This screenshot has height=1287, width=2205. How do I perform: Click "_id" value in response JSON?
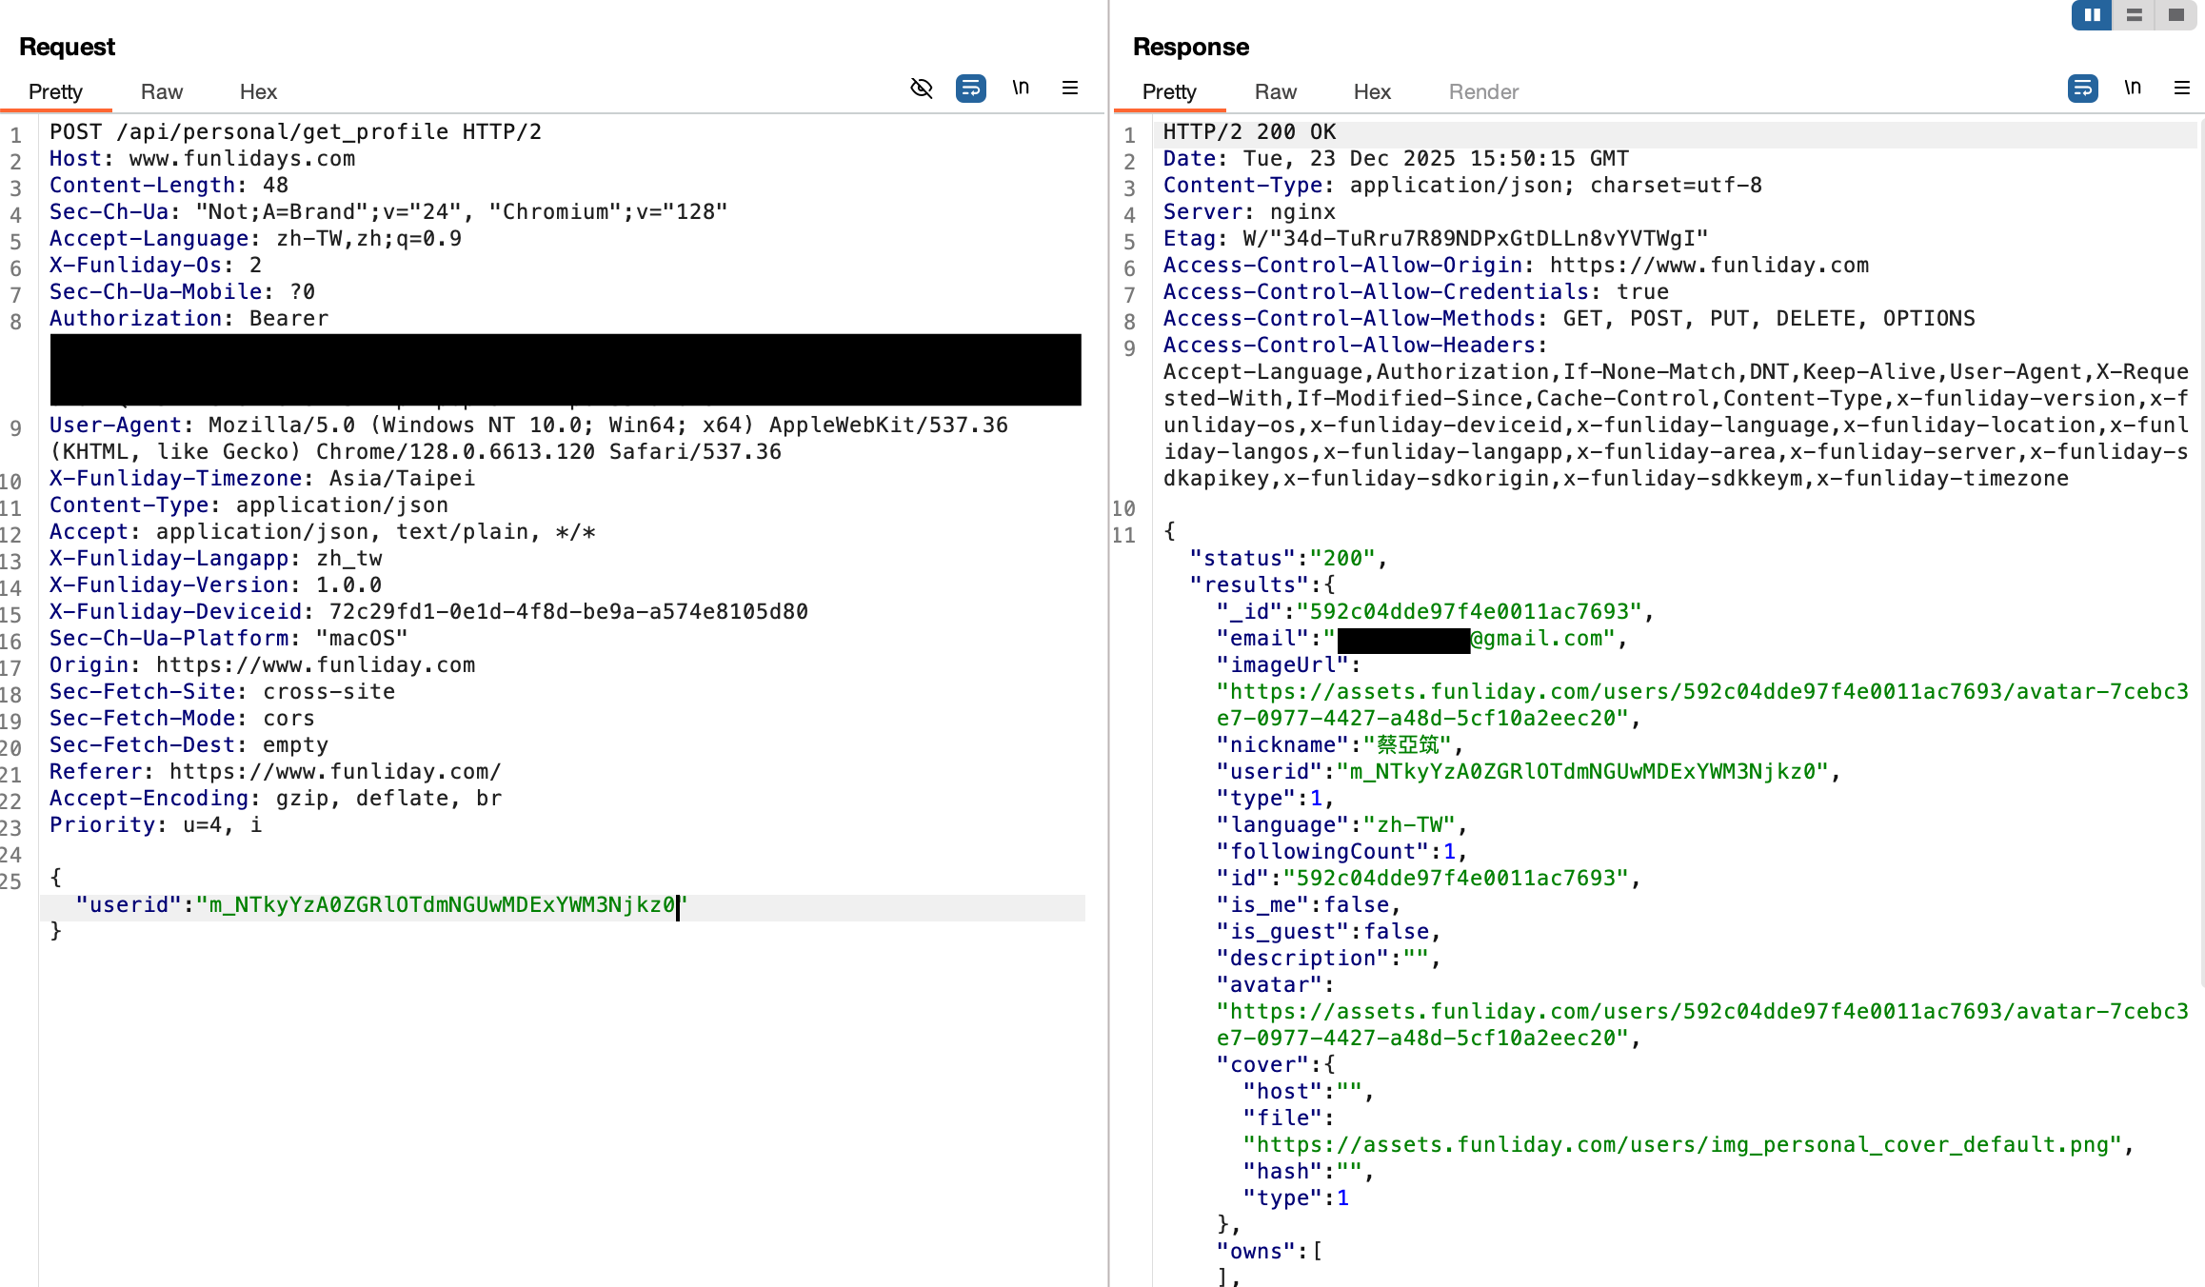[1469, 612]
